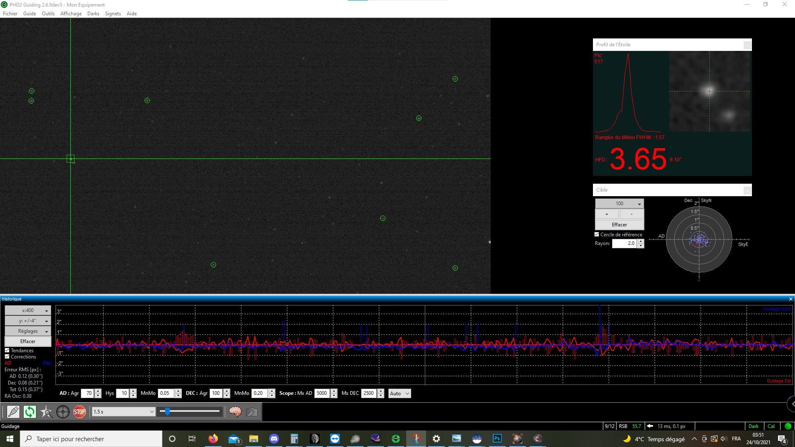The image size is (795, 447).
Task: Show hidden system tray icons
Action: point(694,439)
